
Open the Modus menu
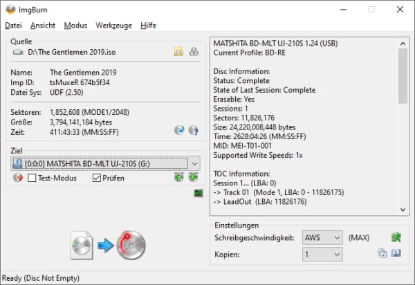pyautogui.click(x=75, y=26)
